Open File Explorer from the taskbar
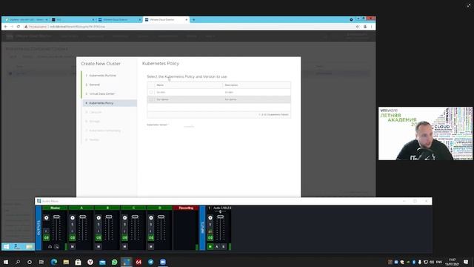 [66, 262]
